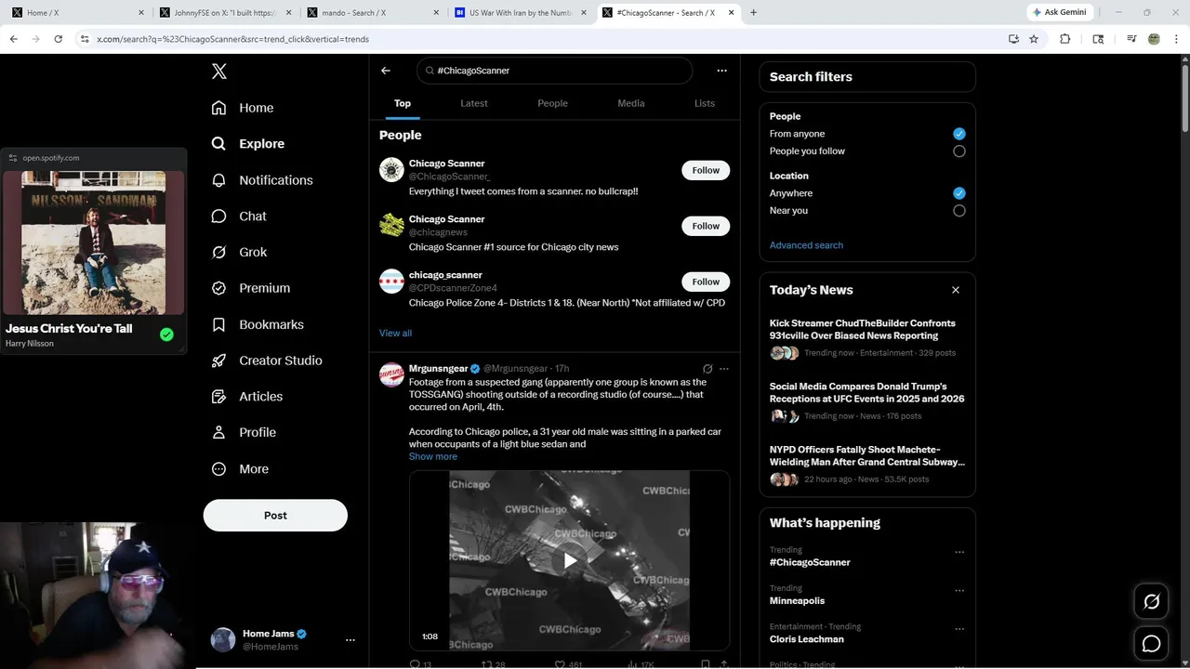Open Bookmarks in the sidebar
The width and height of the screenshot is (1190, 669).
(x=258, y=324)
